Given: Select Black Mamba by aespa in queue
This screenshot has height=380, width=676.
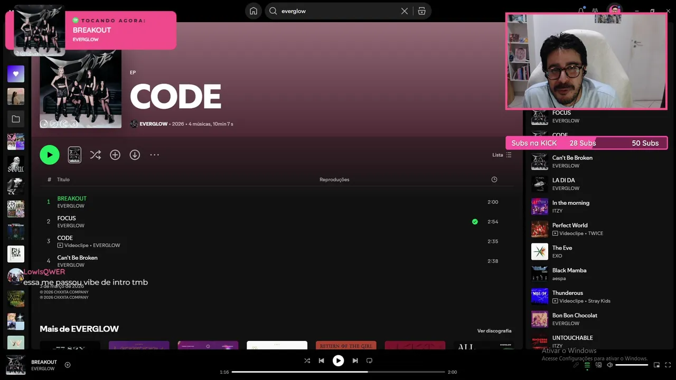Looking at the screenshot, I should coord(599,274).
